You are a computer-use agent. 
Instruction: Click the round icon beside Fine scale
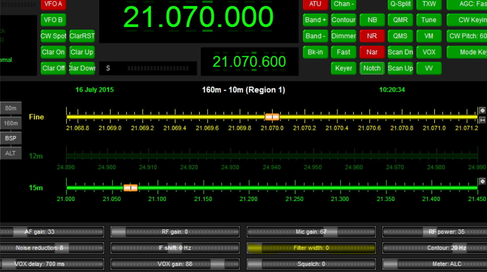pos(482,110)
